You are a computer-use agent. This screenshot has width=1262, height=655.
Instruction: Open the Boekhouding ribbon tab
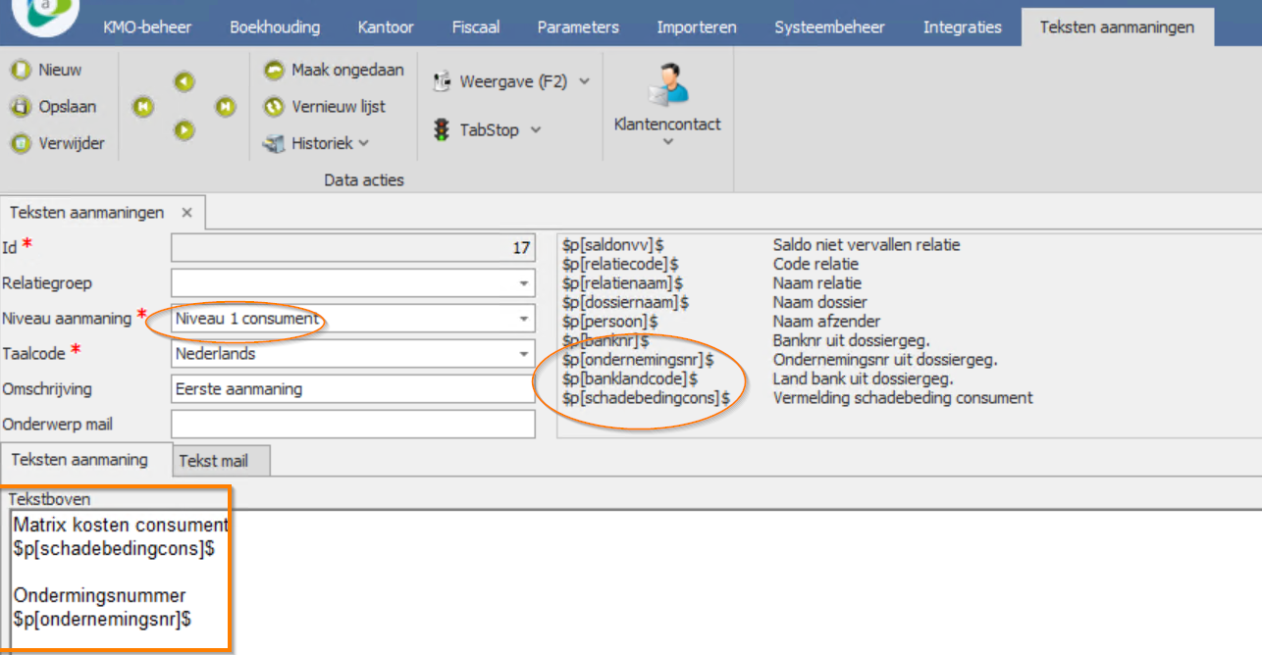(275, 27)
